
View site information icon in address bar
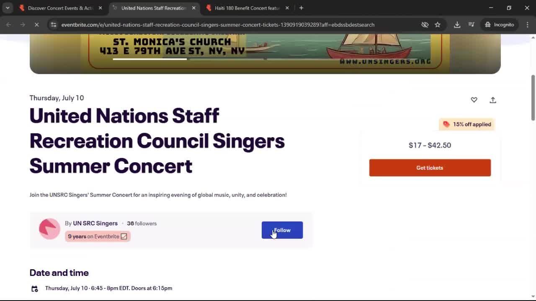(53, 25)
